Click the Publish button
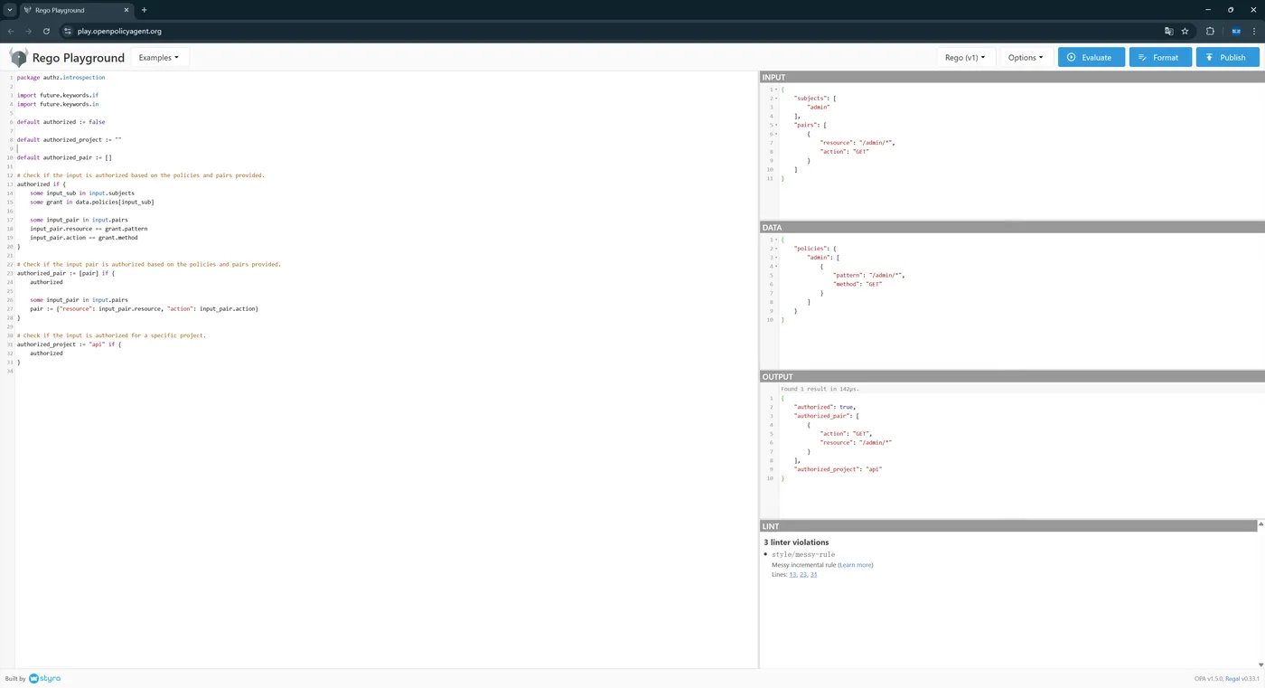This screenshot has height=688, width=1265. pyautogui.click(x=1228, y=58)
